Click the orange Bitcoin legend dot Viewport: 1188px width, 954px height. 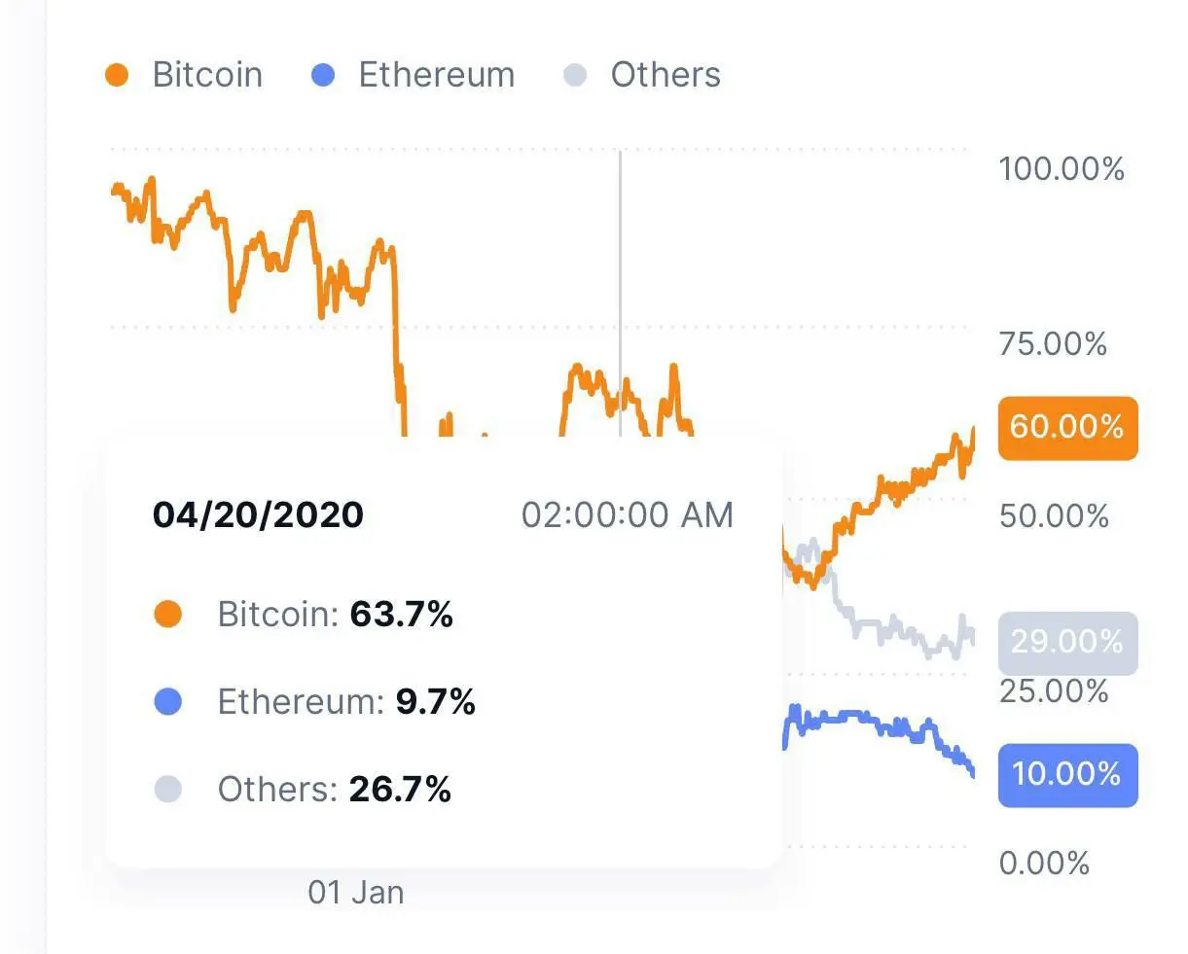[117, 75]
